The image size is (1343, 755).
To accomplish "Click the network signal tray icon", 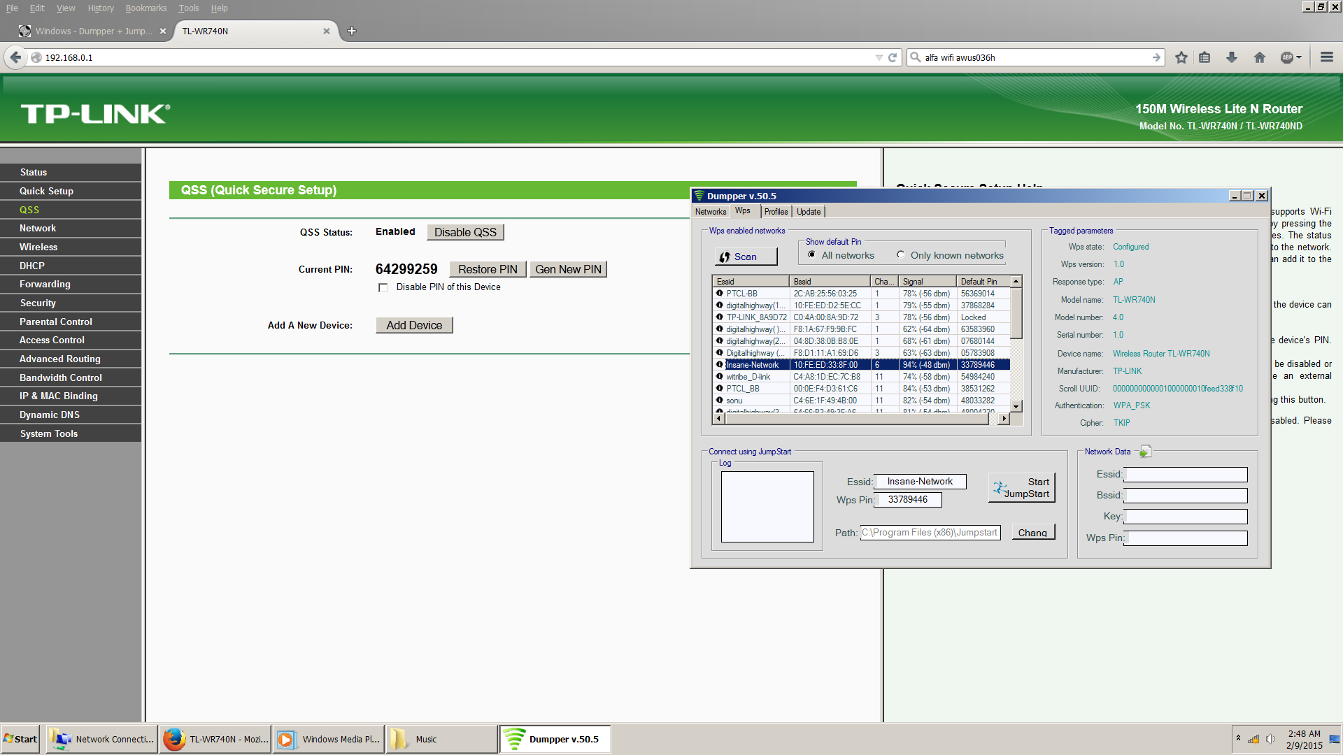I will [x=1253, y=739].
